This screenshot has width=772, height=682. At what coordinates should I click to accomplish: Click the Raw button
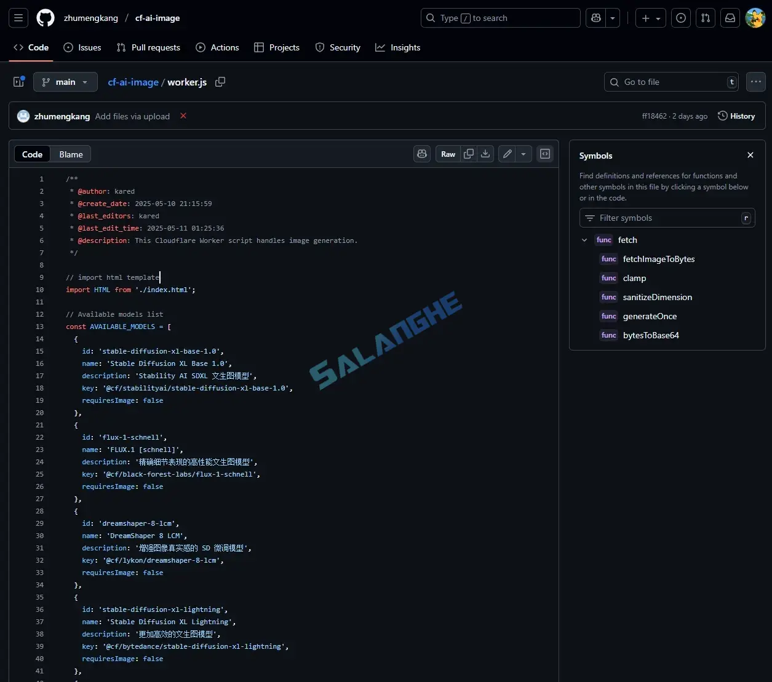448,154
